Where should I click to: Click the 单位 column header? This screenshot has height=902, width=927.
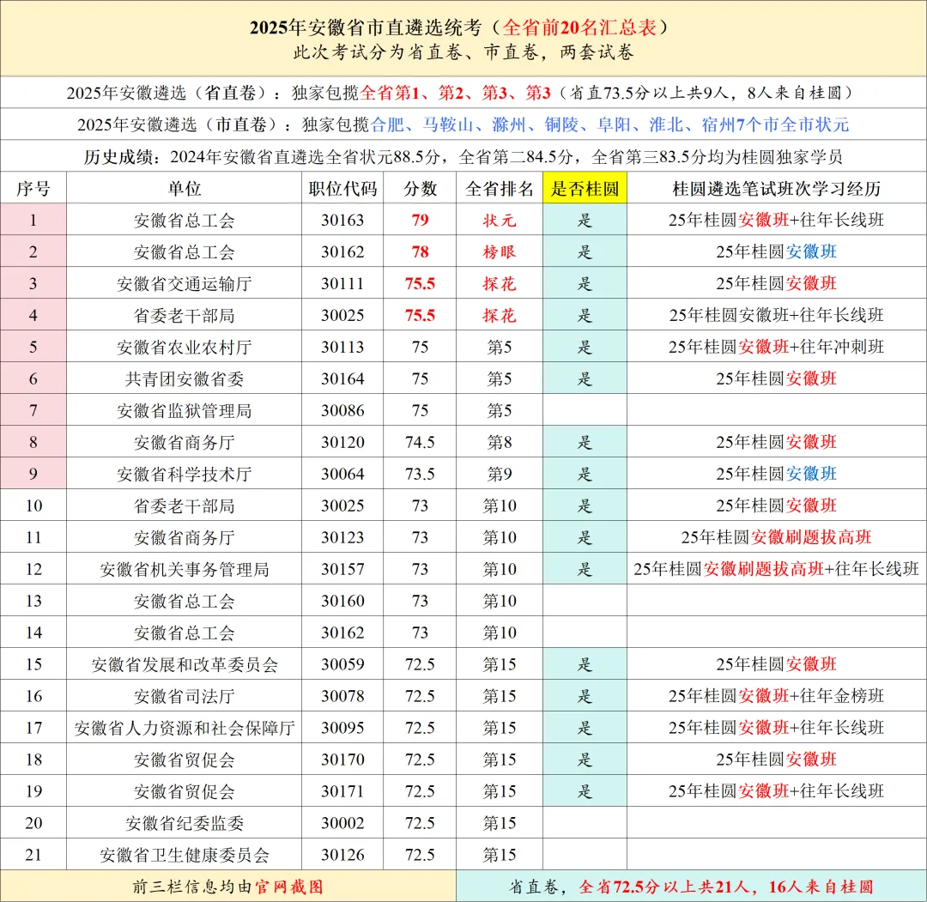[184, 188]
